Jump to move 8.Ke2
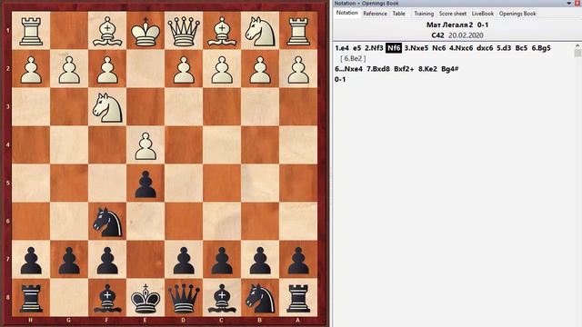This screenshot has width=582, height=327. coord(427,69)
